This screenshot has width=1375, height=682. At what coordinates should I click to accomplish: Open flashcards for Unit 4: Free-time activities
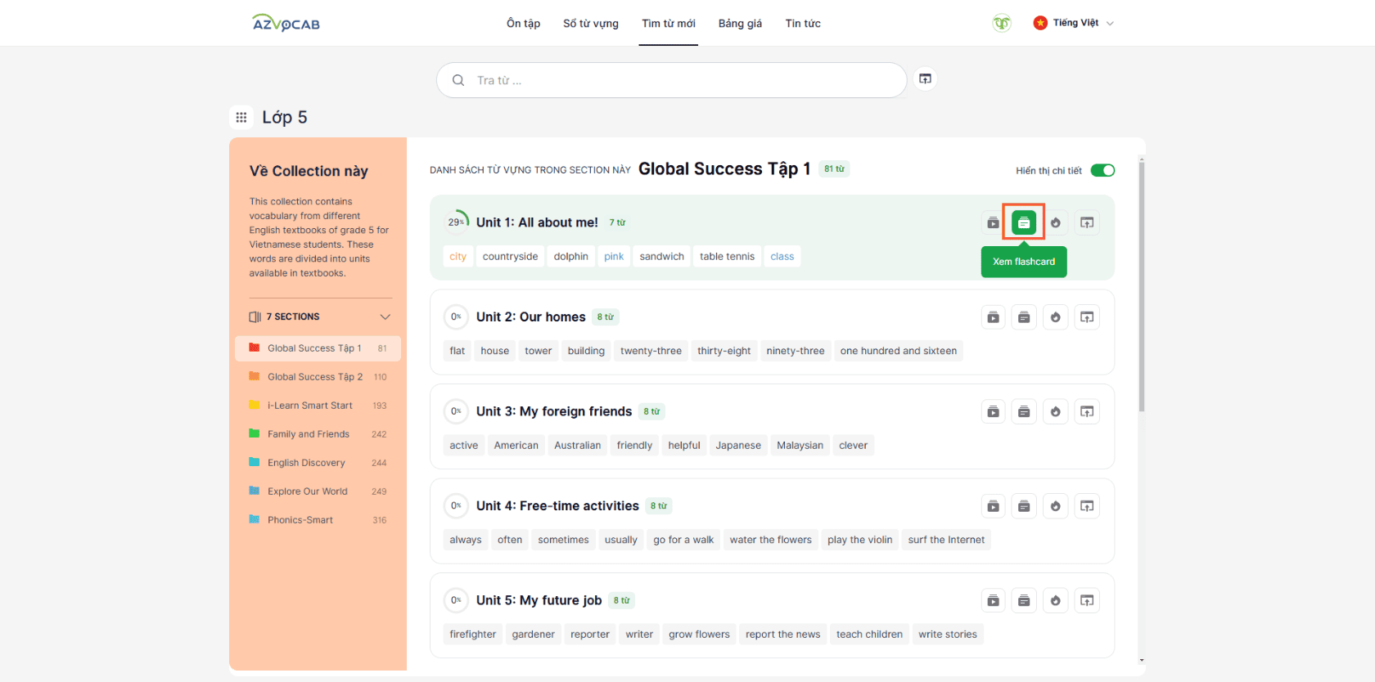tap(1024, 506)
